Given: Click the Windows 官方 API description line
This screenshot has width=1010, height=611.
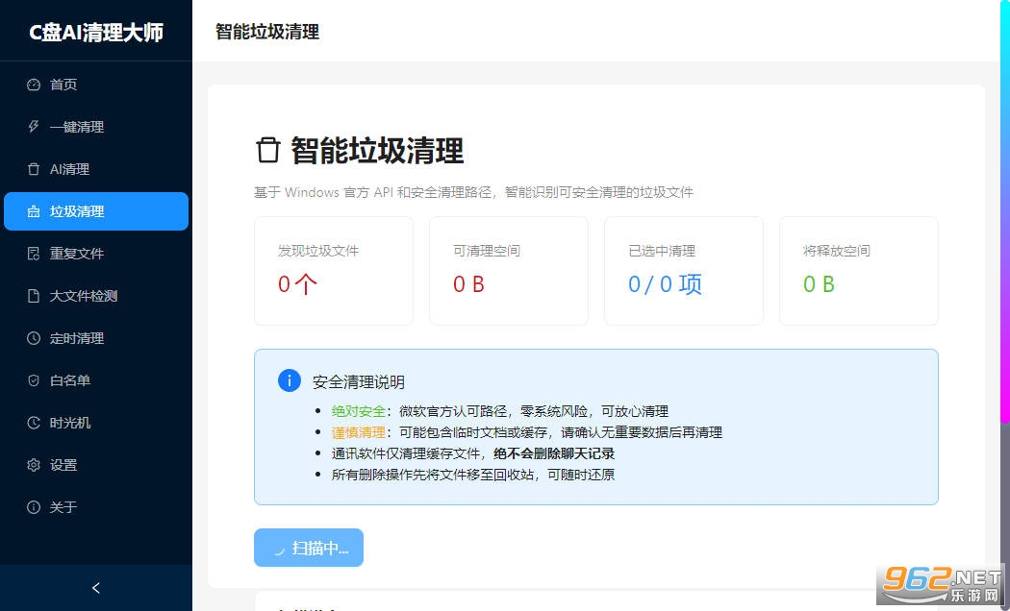Looking at the screenshot, I should pos(473,192).
